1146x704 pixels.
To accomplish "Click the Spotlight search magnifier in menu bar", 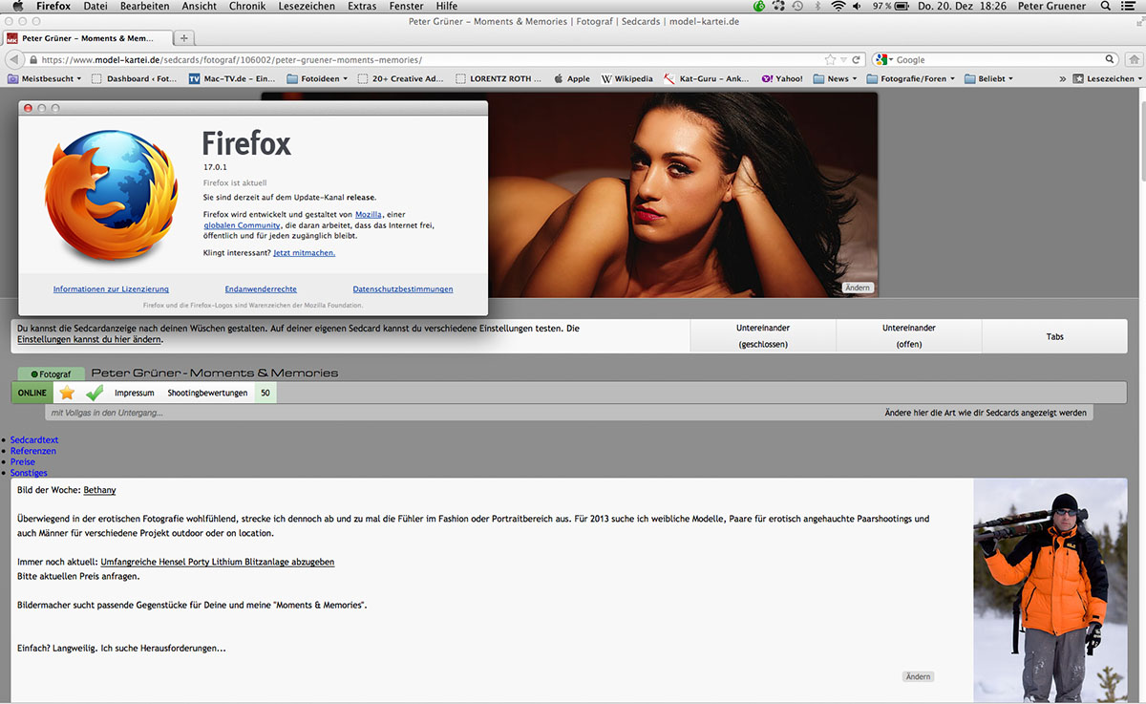I will click(x=1105, y=6).
